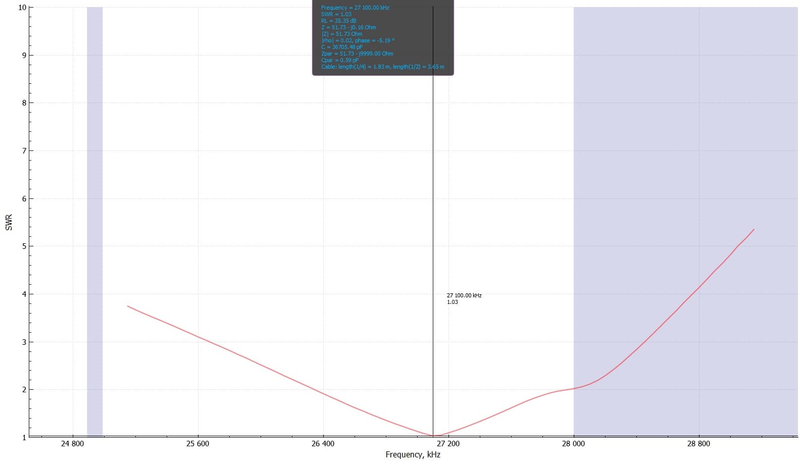Select the '28 800' x-axis tick label

click(698, 444)
